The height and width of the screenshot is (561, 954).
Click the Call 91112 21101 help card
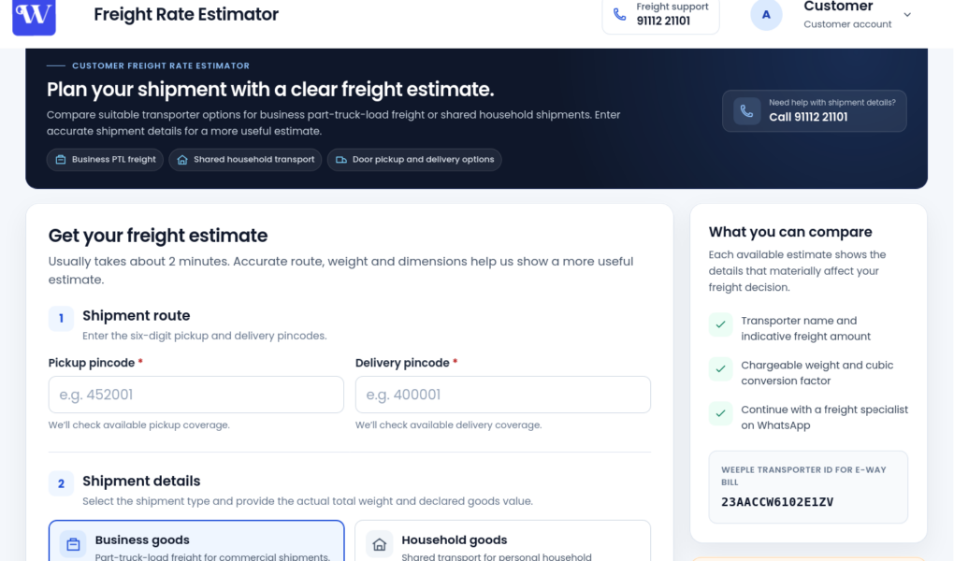[x=814, y=110]
